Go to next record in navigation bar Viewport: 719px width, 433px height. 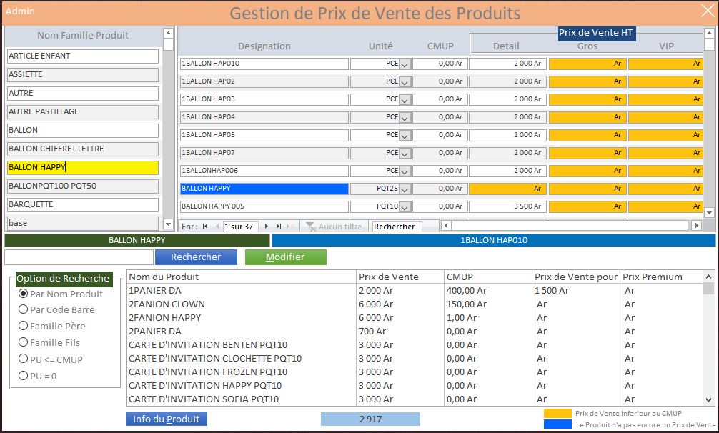[x=267, y=227]
